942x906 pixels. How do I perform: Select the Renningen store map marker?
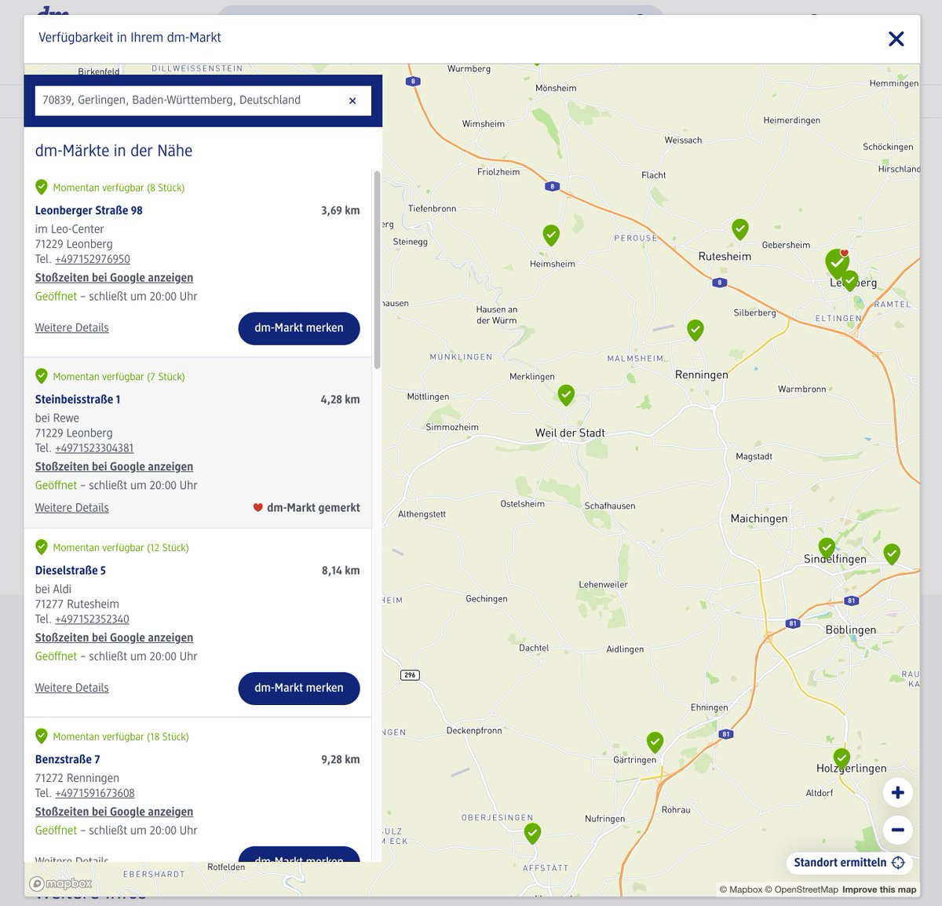pyautogui.click(x=695, y=330)
